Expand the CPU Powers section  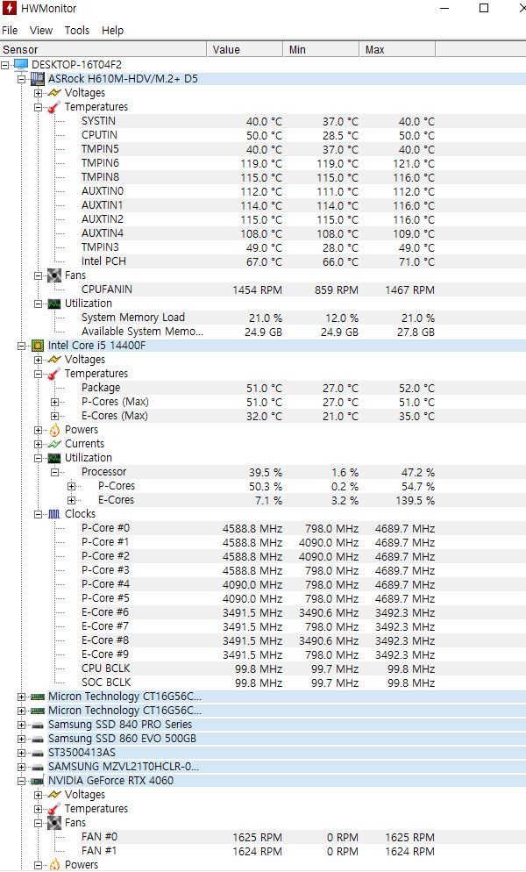tap(39, 430)
